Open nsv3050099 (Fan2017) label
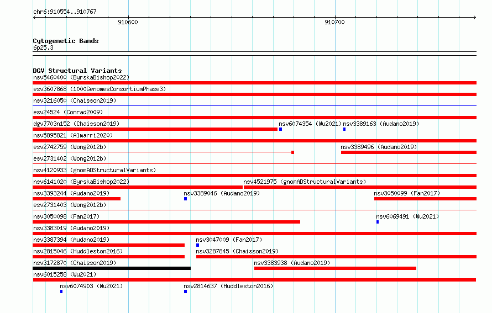 407,193
